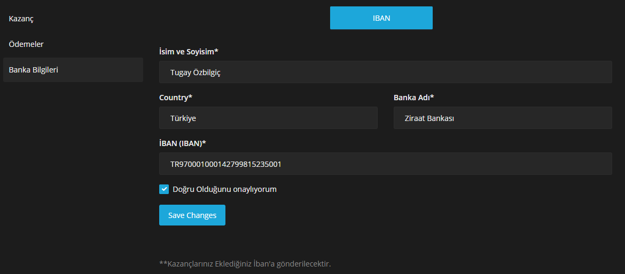The image size is (625, 274).
Task: Click the name text 'Tugay Özbilgiç'
Action: click(195, 72)
